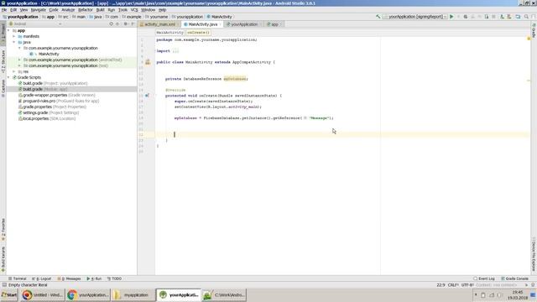537x302 pixels.
Task: Select proguard-rules.pro file
Action: (59, 101)
